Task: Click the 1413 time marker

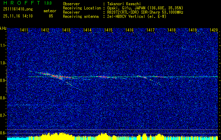Action: [x=66, y=30]
